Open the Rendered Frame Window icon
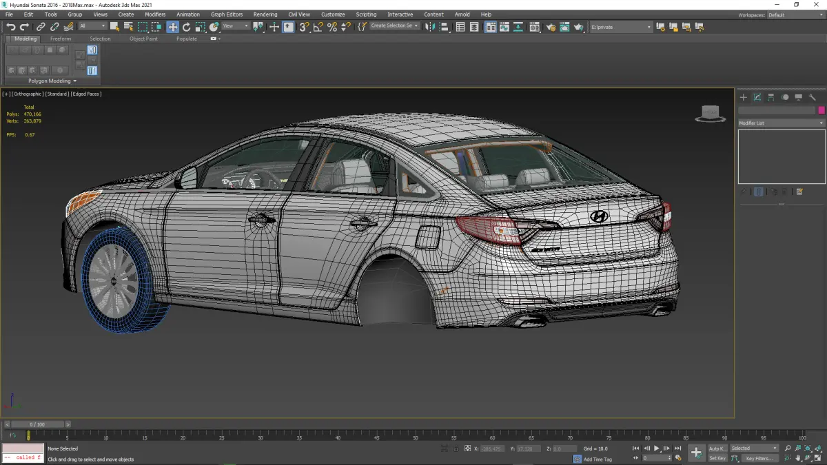827x465 pixels. [x=564, y=27]
